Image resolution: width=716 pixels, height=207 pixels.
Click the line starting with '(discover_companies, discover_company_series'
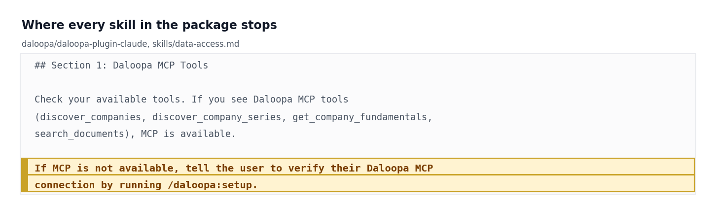tap(233, 117)
